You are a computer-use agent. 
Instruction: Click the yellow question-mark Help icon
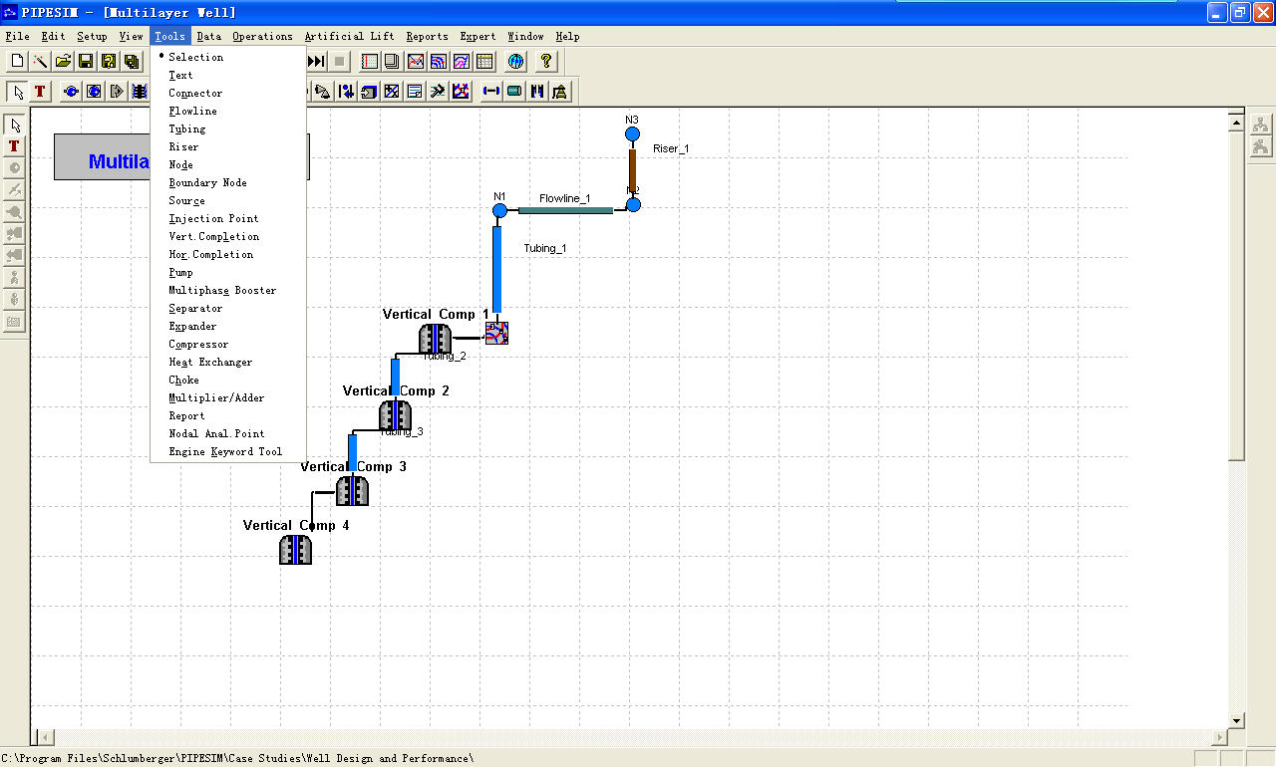point(546,62)
